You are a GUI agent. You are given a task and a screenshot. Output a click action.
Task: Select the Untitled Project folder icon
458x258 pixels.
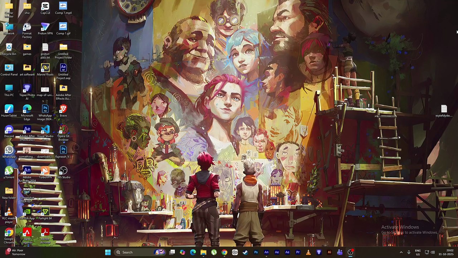[63, 51]
